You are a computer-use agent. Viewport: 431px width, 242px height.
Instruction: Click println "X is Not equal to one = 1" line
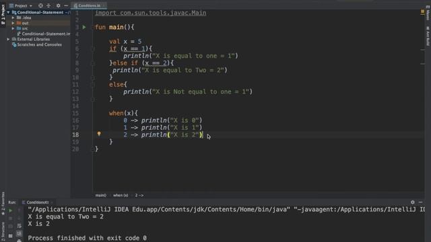pos(188,91)
